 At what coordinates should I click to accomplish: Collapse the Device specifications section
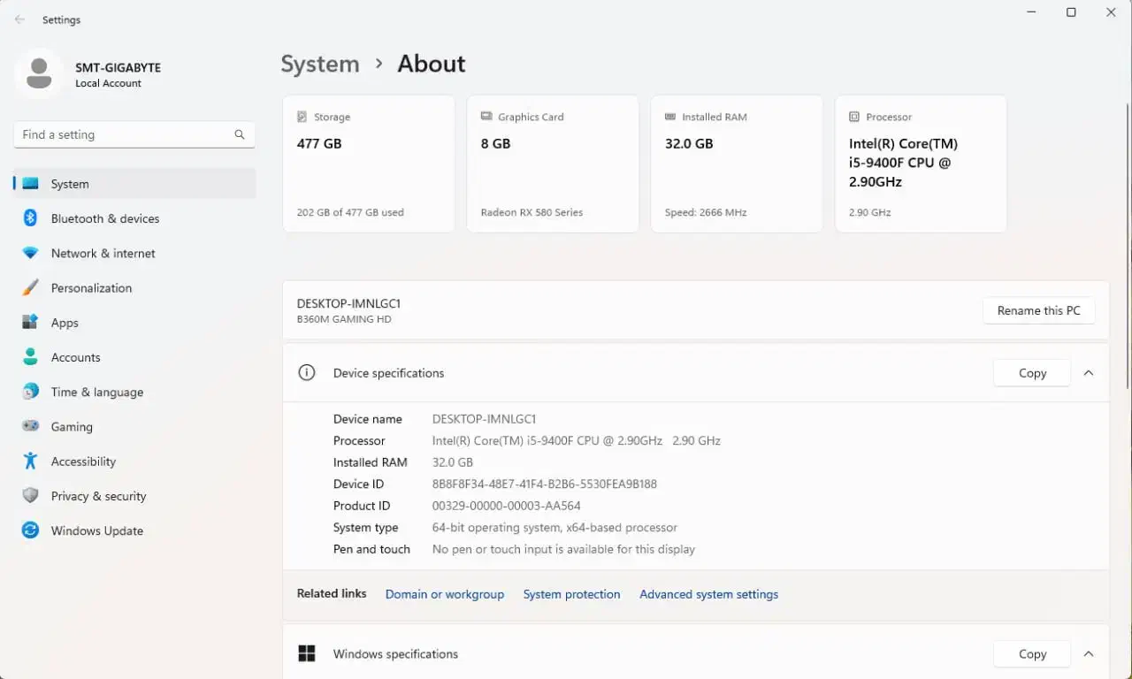[x=1089, y=373]
